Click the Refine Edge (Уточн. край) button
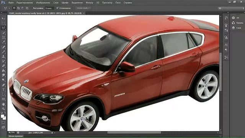 tap(83, 8)
